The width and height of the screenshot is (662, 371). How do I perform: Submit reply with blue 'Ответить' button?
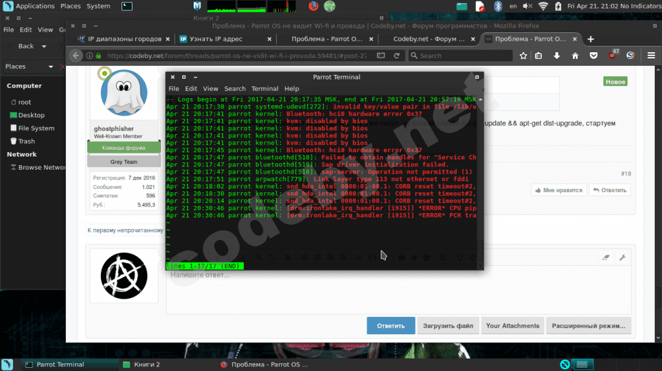point(390,325)
